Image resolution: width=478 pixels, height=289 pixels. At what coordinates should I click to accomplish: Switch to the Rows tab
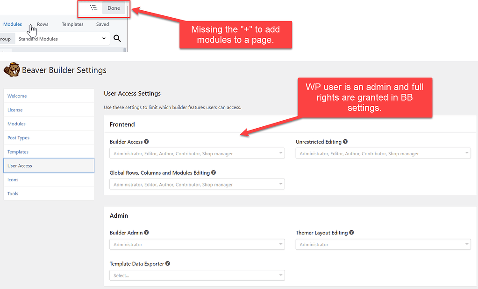[43, 24]
